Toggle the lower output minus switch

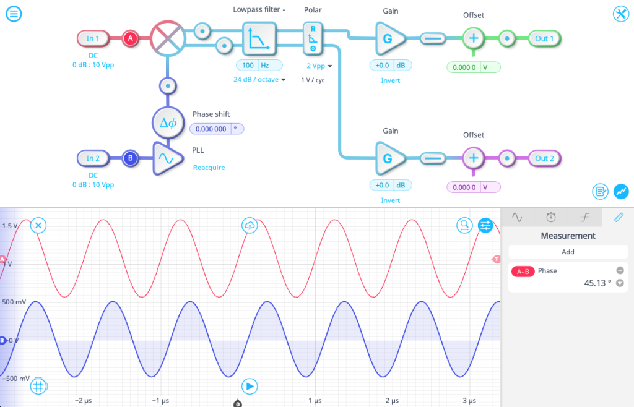pos(433,158)
